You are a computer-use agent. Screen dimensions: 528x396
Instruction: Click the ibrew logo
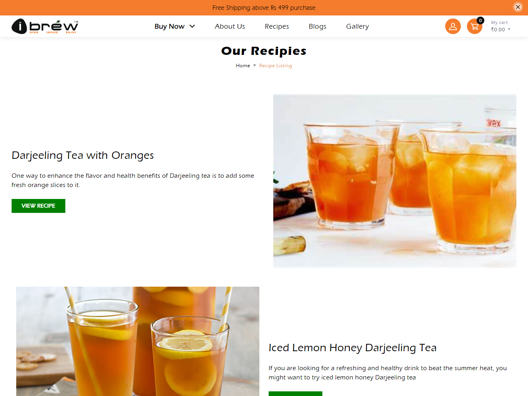[x=45, y=26]
